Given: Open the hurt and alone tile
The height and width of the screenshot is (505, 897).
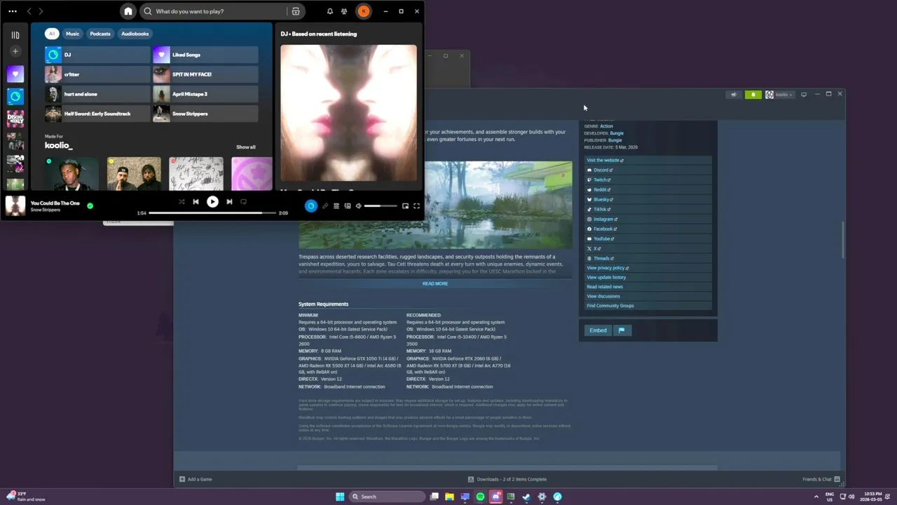Looking at the screenshot, I should coord(97,94).
